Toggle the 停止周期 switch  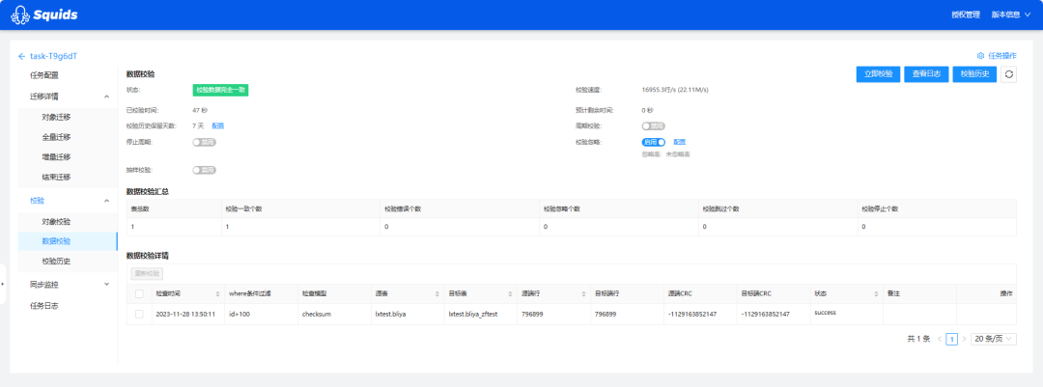(x=204, y=142)
